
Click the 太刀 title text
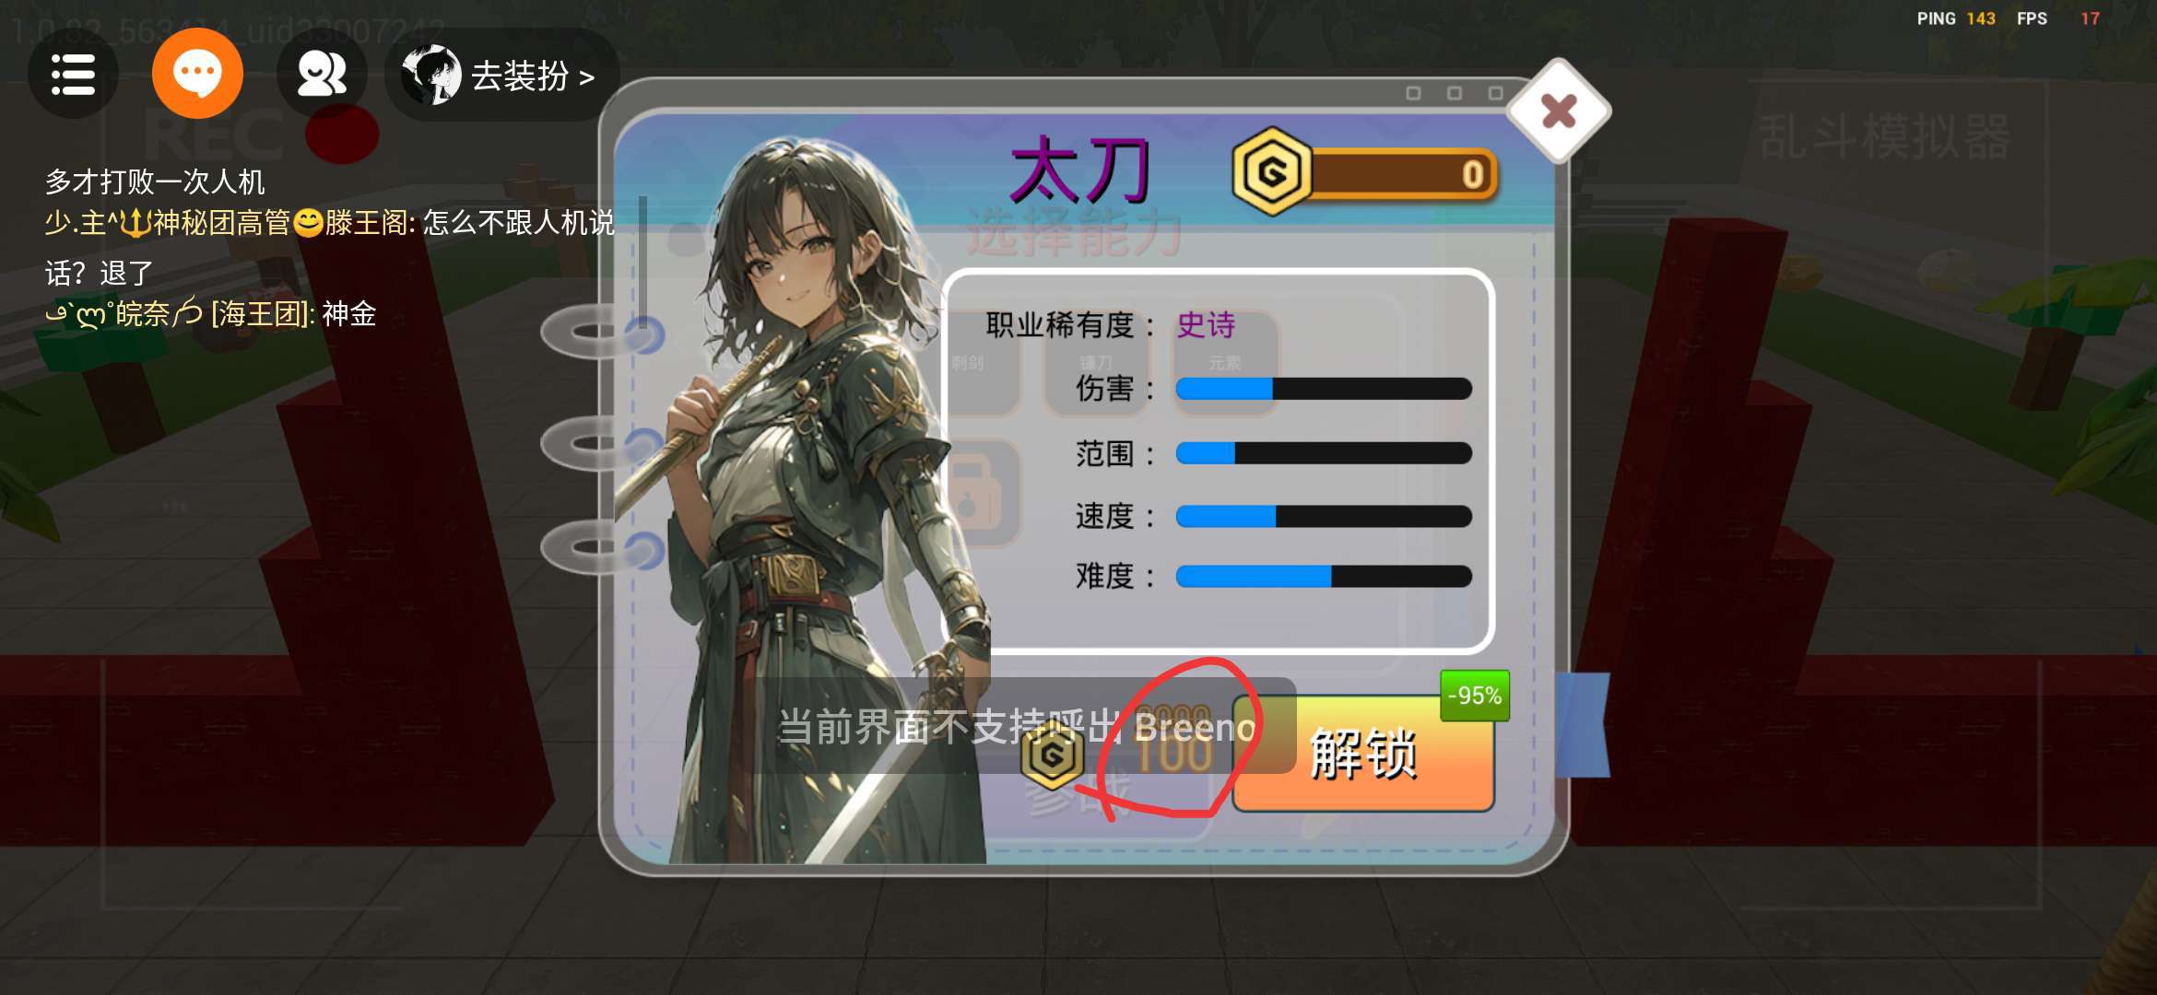click(x=1080, y=170)
